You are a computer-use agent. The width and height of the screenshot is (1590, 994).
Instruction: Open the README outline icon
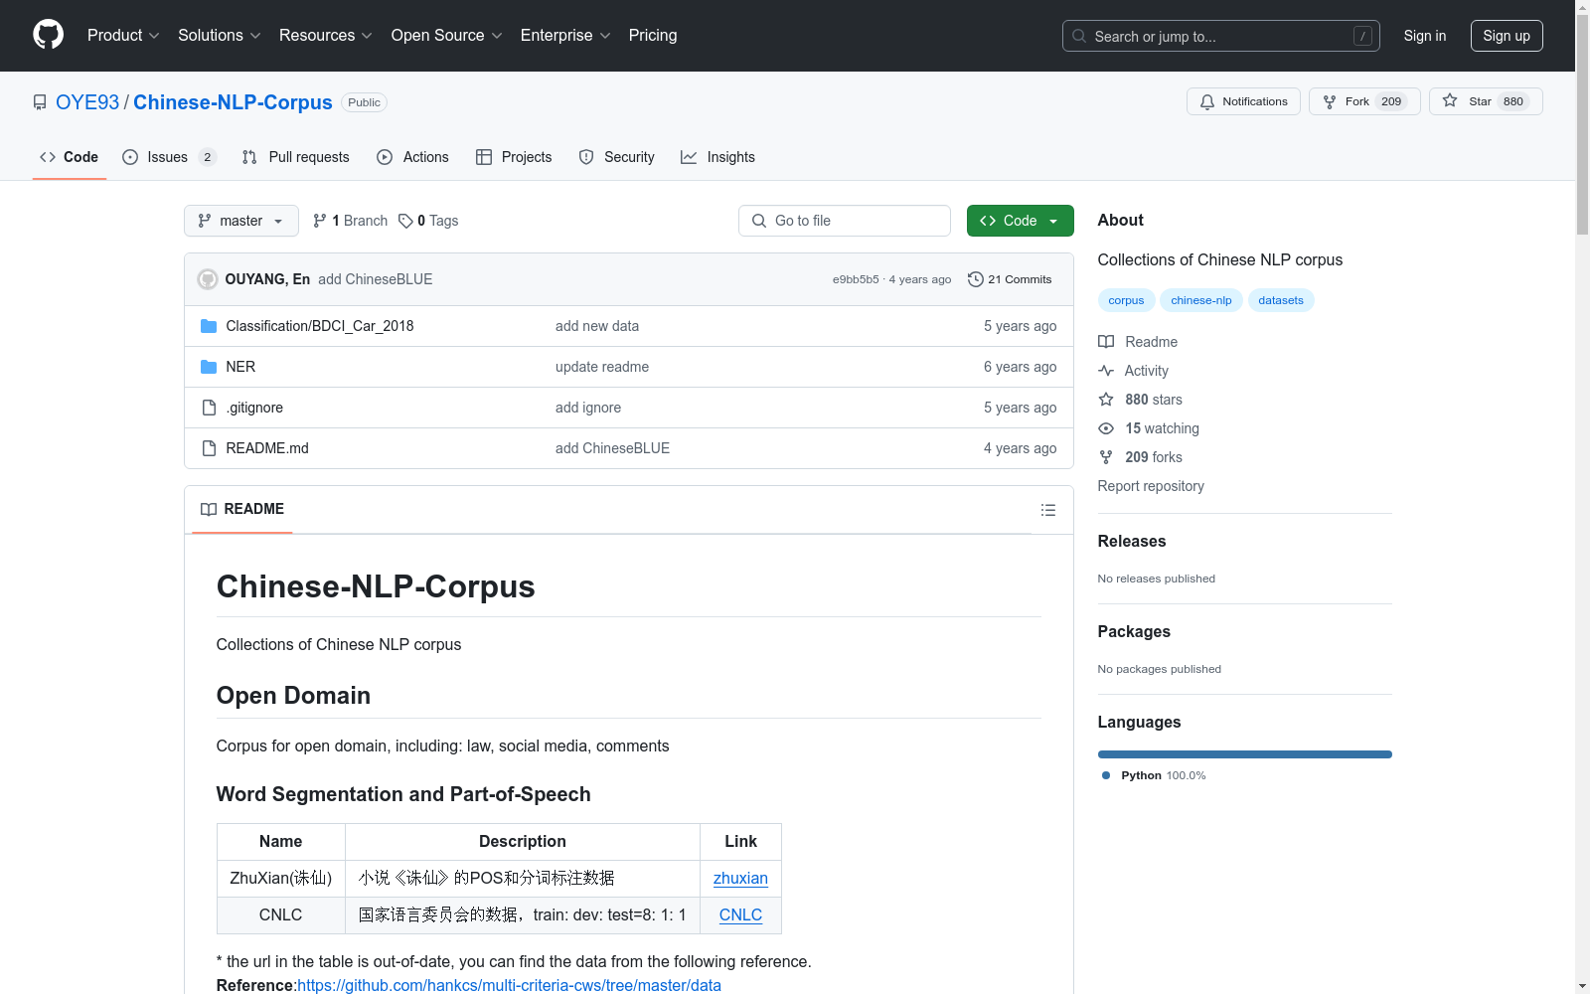click(x=1047, y=510)
